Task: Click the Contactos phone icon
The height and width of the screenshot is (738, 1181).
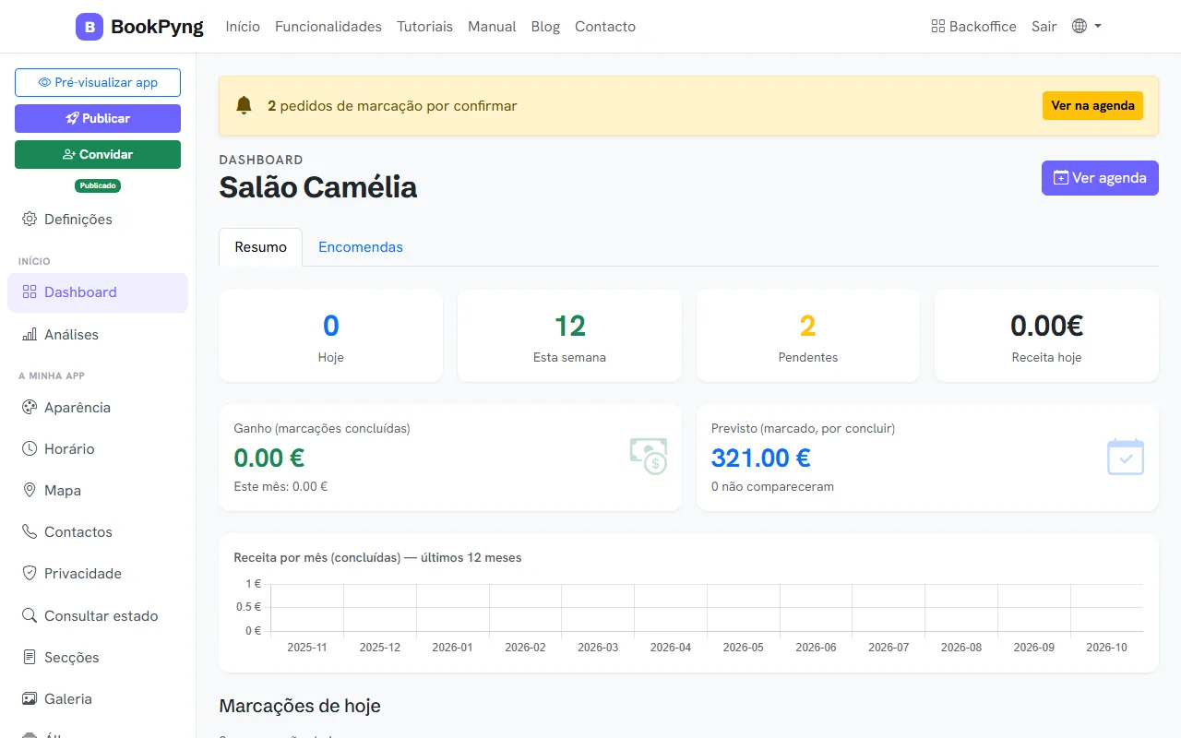Action: pos(29,531)
